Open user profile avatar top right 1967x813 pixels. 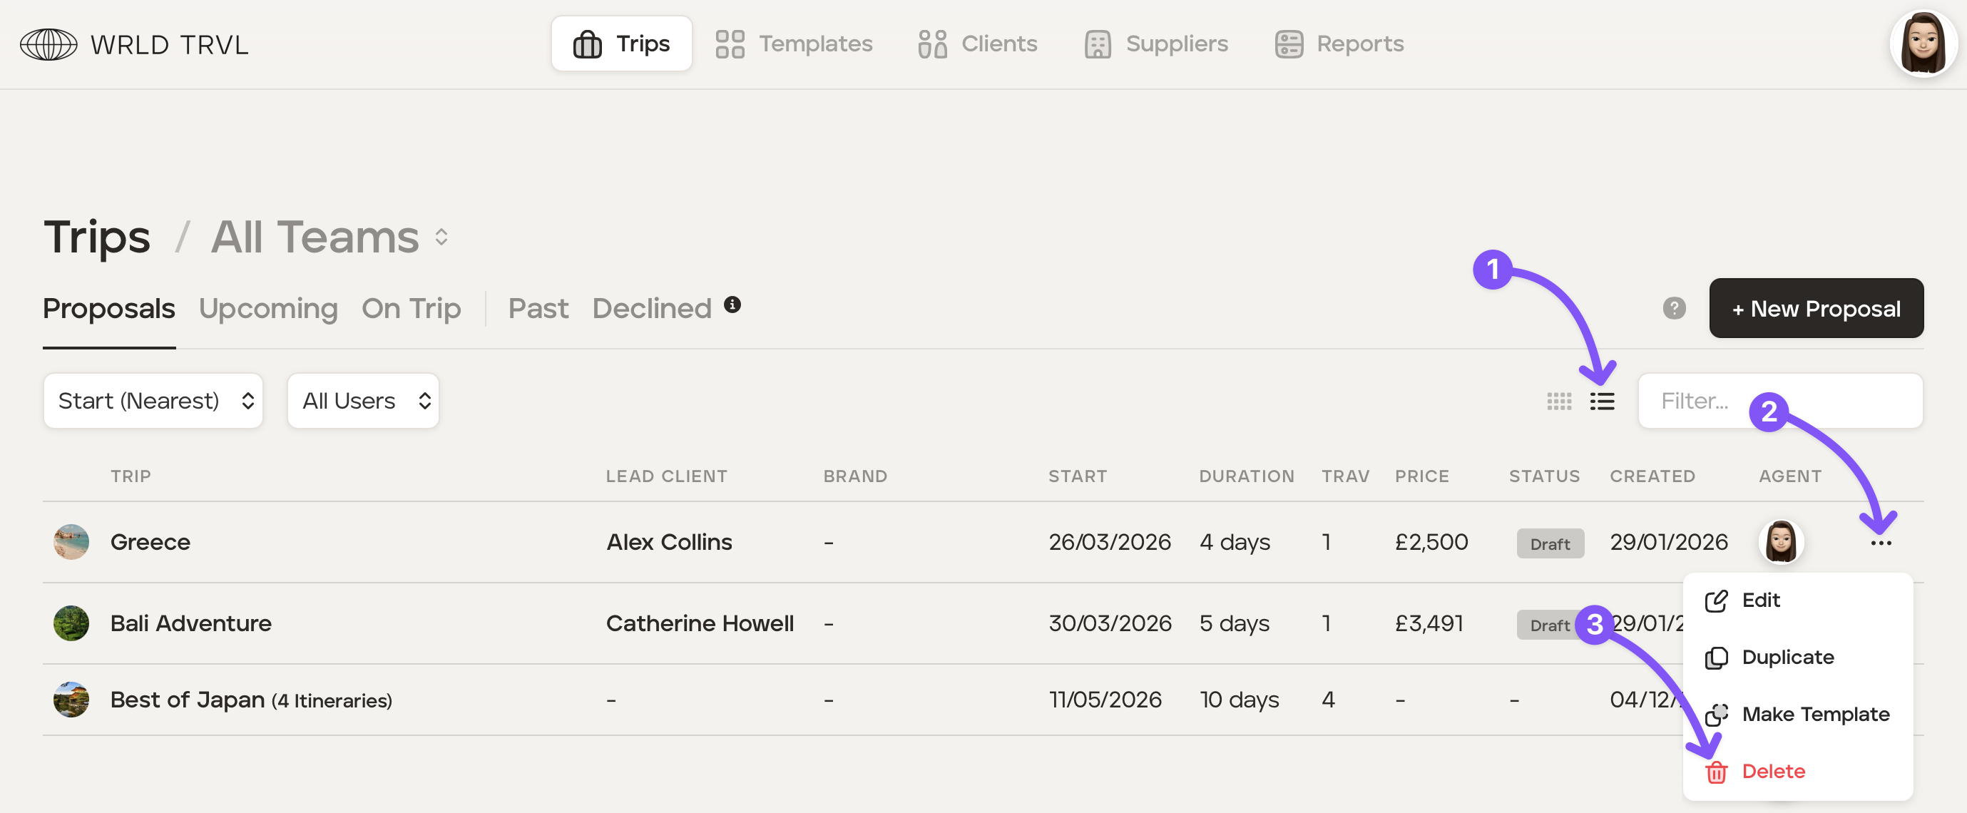pyautogui.click(x=1922, y=44)
